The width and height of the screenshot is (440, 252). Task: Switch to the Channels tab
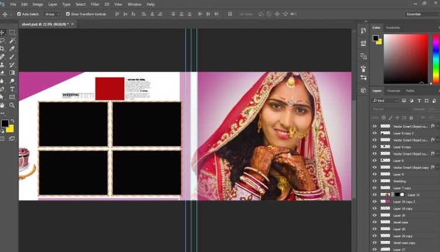[393, 91]
